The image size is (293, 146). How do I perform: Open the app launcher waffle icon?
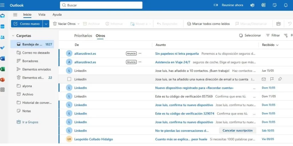click(3, 5)
